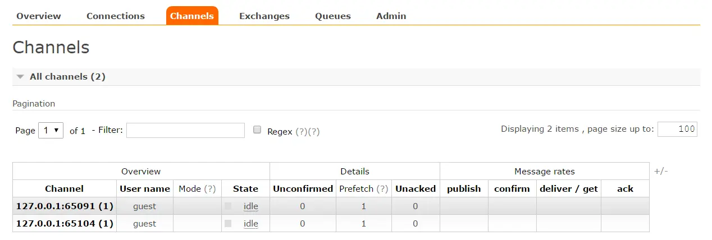Image resolution: width=712 pixels, height=240 pixels.
Task: Open the Queues tab
Action: pyautogui.click(x=333, y=16)
